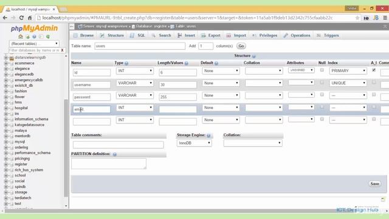The image size is (389, 219).
Task: Open the Export tab
Action: (x=211, y=35)
